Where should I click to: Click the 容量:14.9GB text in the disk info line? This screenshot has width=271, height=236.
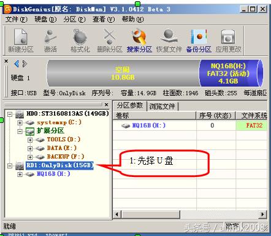pos(139,93)
